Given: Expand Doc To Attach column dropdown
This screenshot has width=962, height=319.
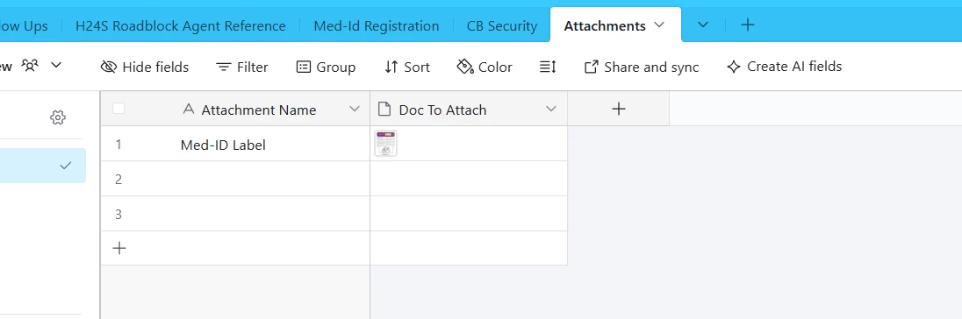Looking at the screenshot, I should 551,109.
